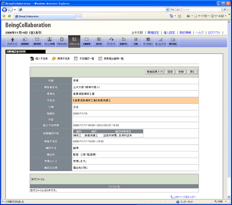Open 予定確認一覧 list icon
The height and width of the screenshot is (205, 232).
(76, 59)
